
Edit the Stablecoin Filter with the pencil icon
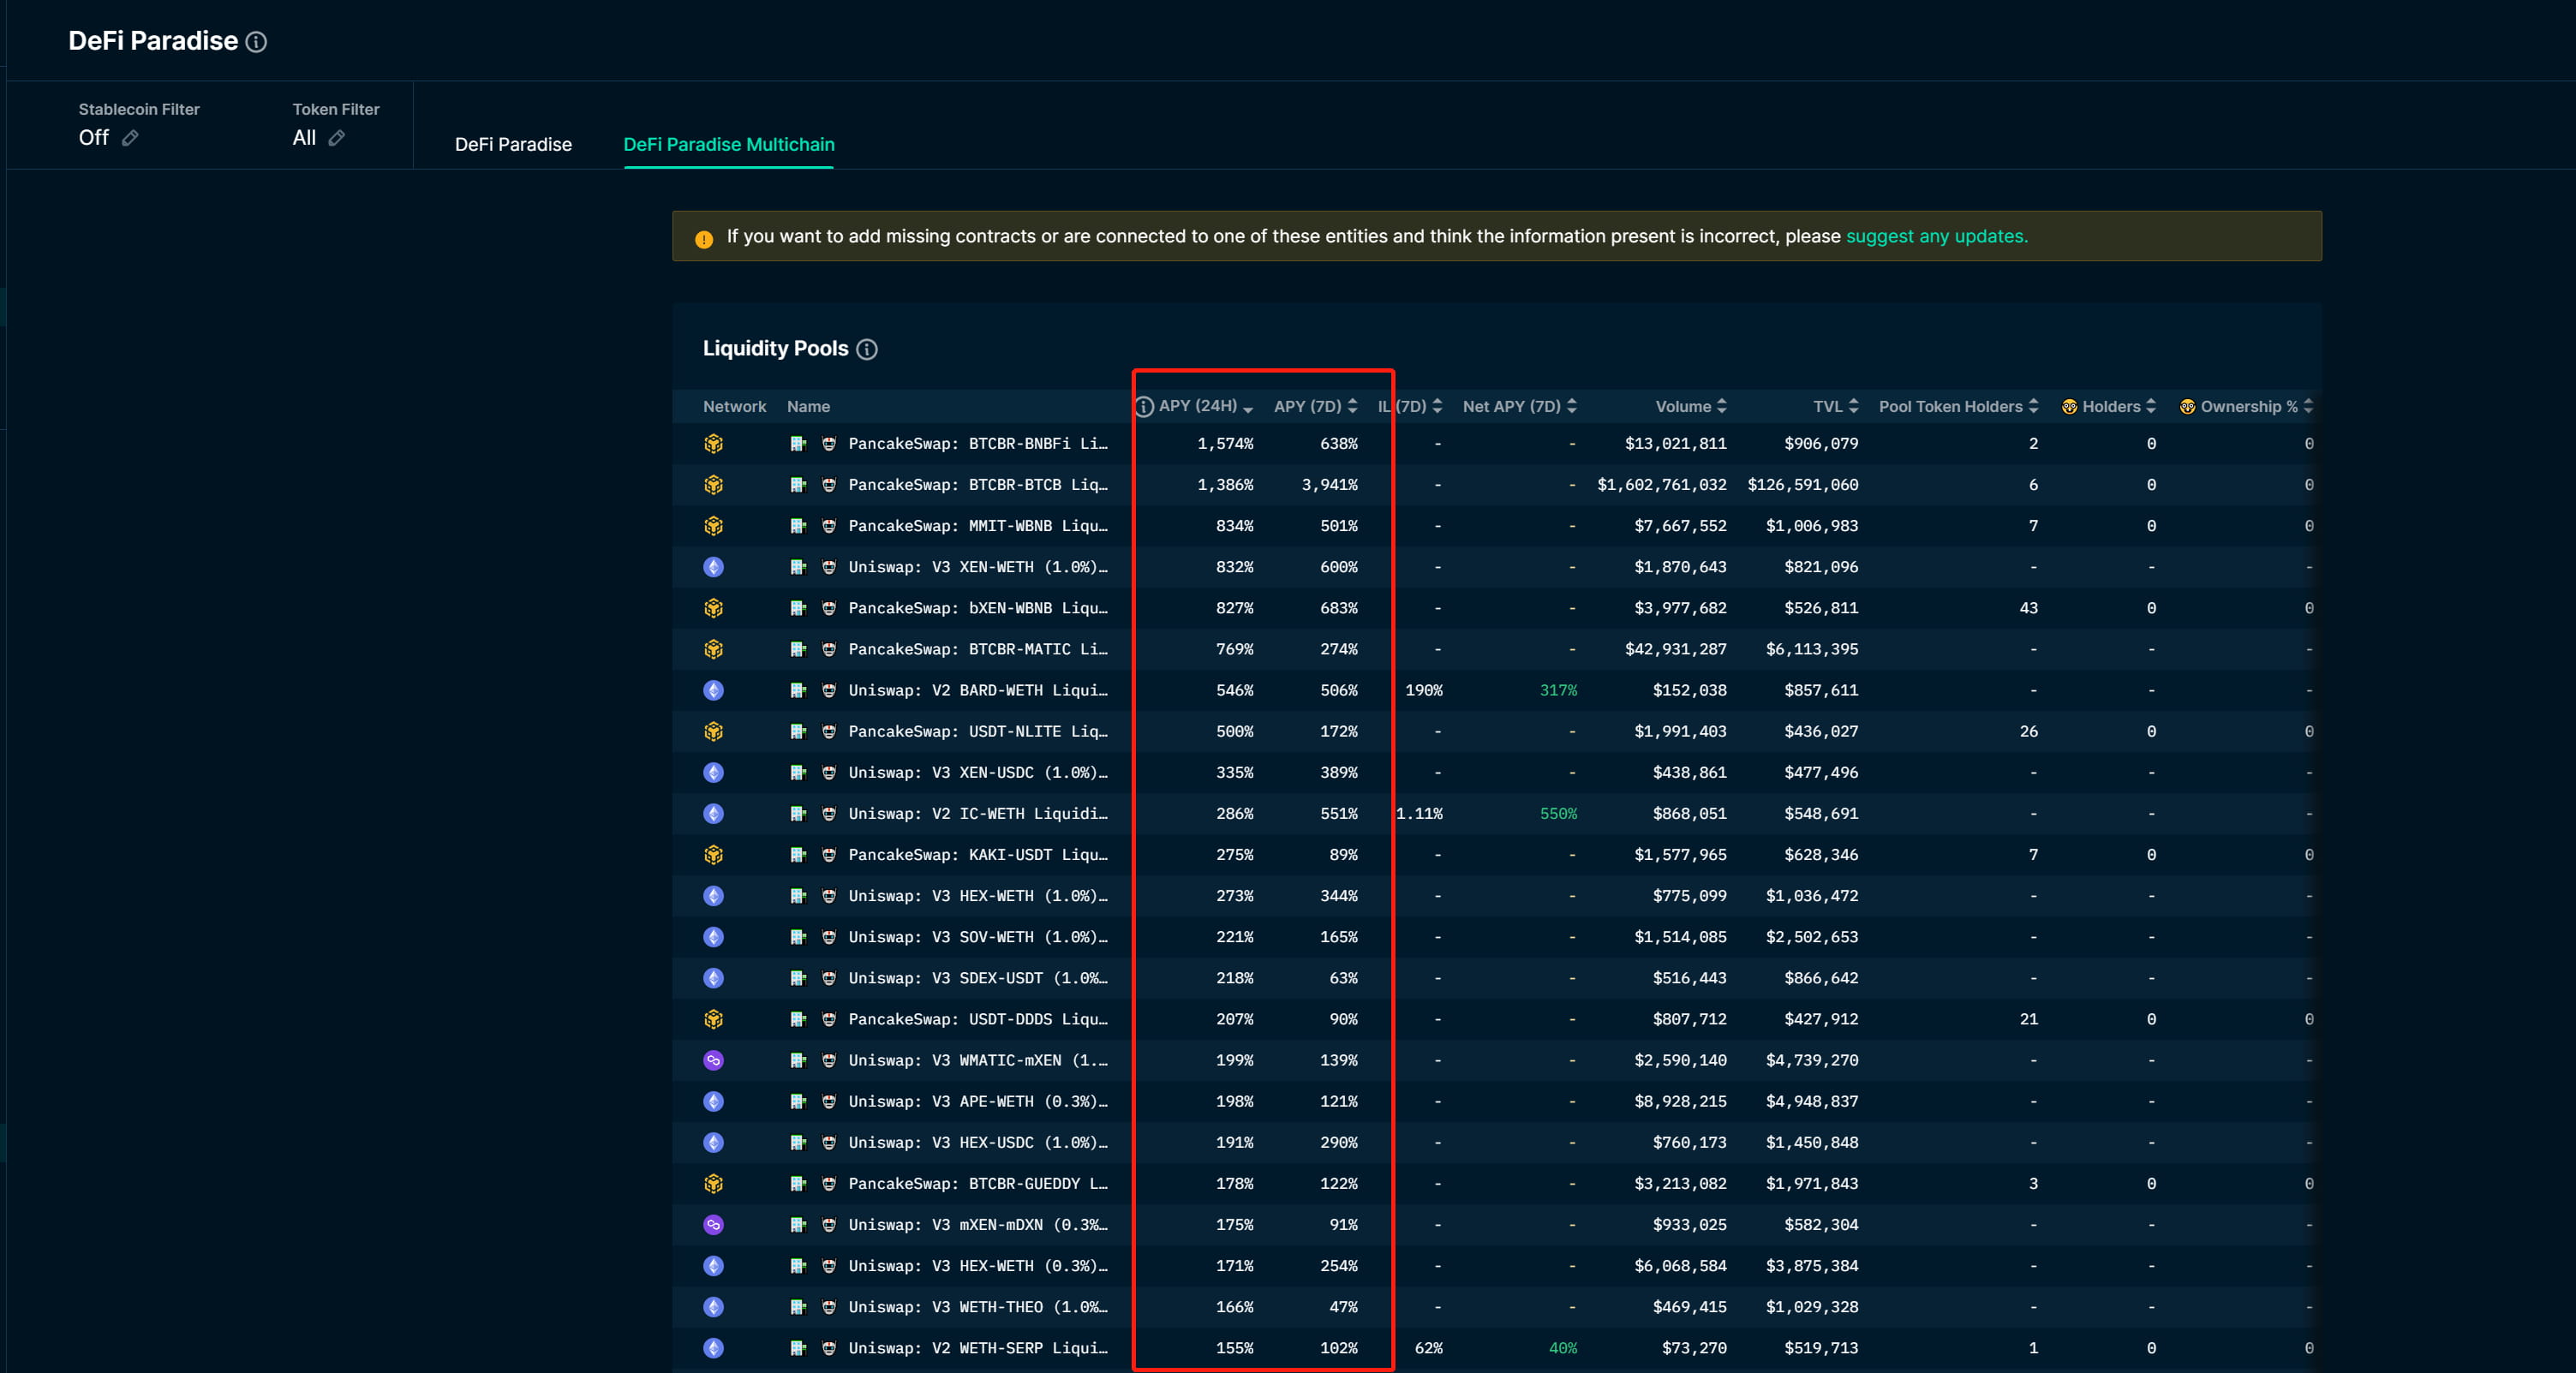tap(130, 138)
